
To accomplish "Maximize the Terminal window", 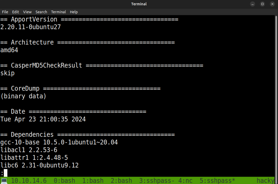I will (x=262, y=4).
